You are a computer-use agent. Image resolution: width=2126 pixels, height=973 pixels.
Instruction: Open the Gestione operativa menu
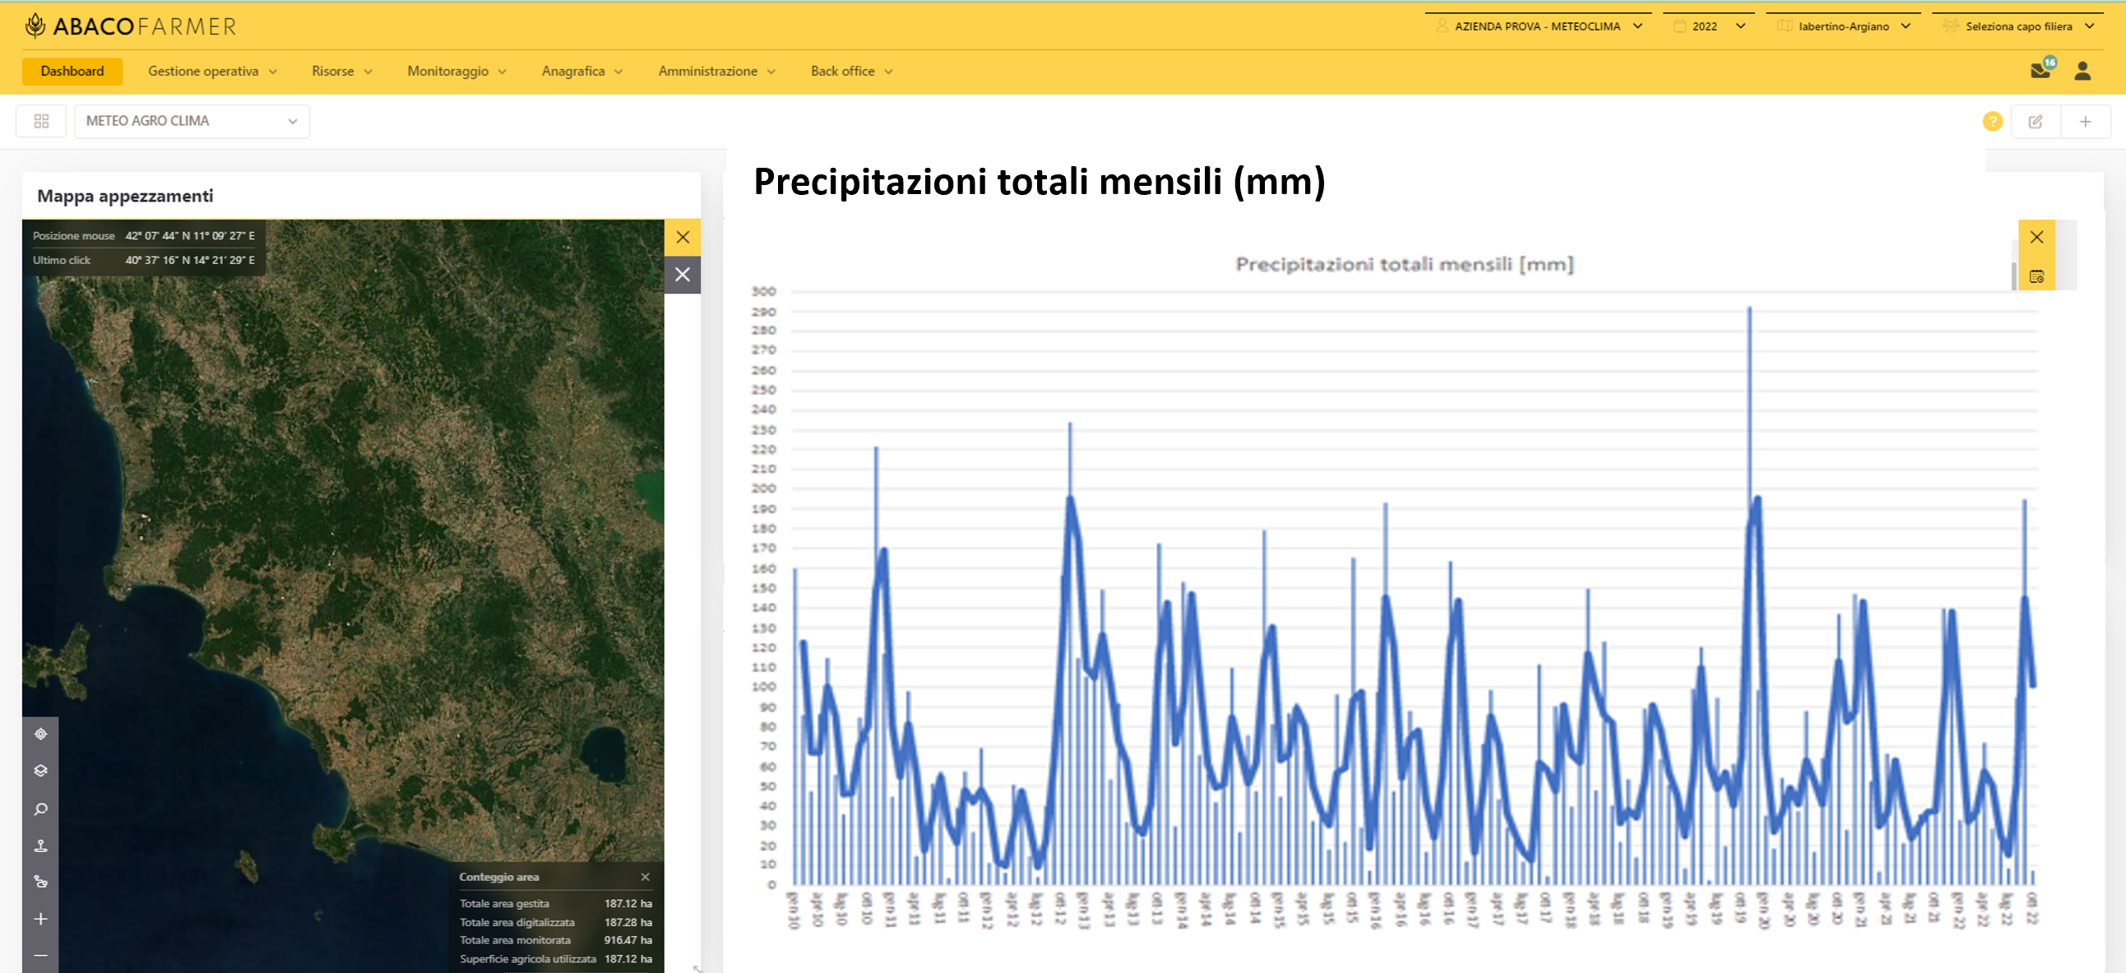(212, 71)
